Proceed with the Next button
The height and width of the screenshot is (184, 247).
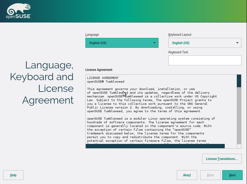[232, 175]
